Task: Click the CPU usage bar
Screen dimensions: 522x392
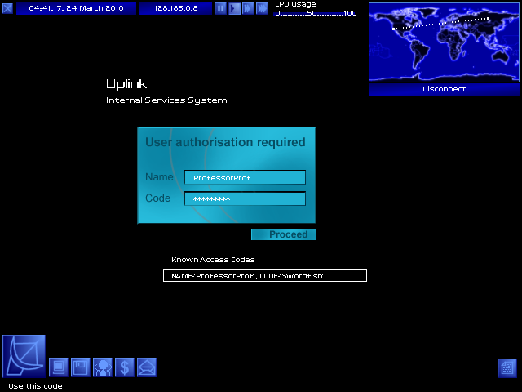Action: (x=316, y=13)
